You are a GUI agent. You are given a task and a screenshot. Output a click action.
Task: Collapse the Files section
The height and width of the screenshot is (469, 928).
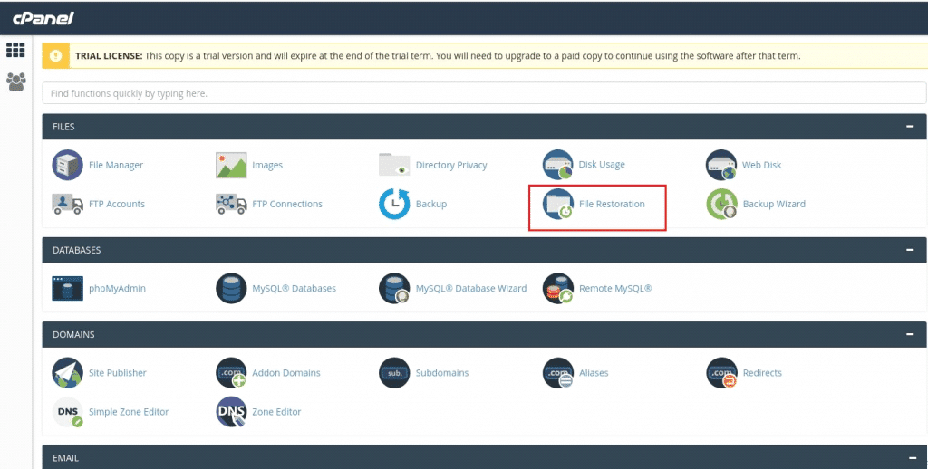909,127
